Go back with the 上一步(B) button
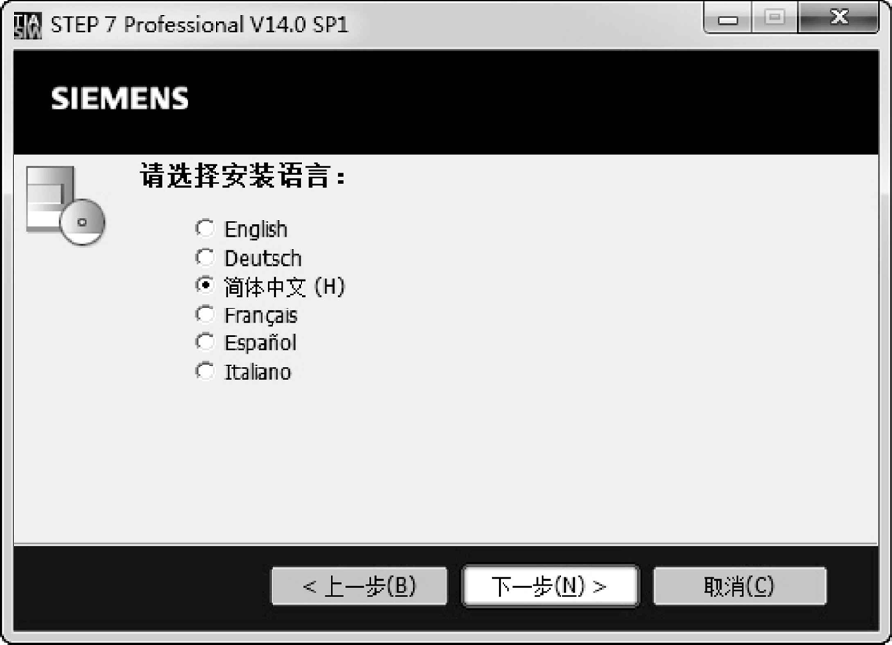This screenshot has width=892, height=645. point(359,586)
